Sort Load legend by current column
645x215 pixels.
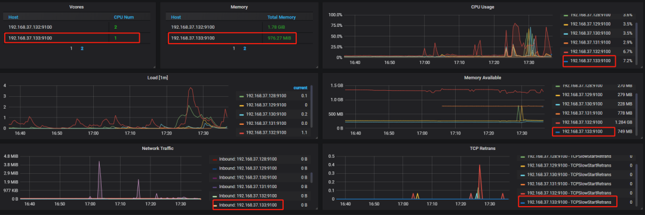point(300,88)
